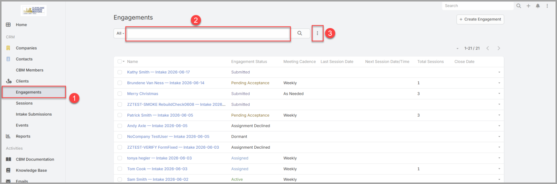Click the Reports chart icon
The width and height of the screenshot is (557, 184).
(8, 136)
